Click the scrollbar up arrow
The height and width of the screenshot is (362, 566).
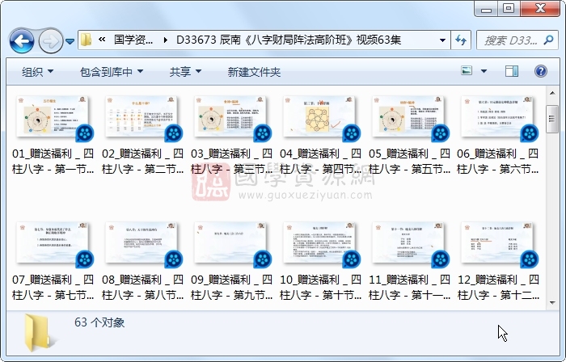point(552,93)
